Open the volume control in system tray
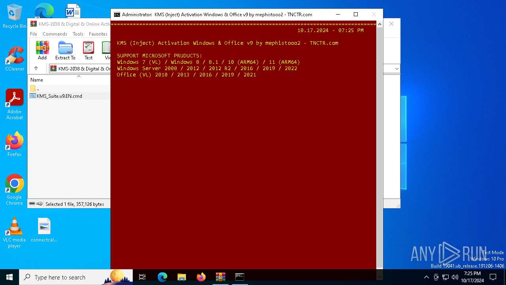The width and height of the screenshot is (506, 285). pyautogui.click(x=455, y=277)
